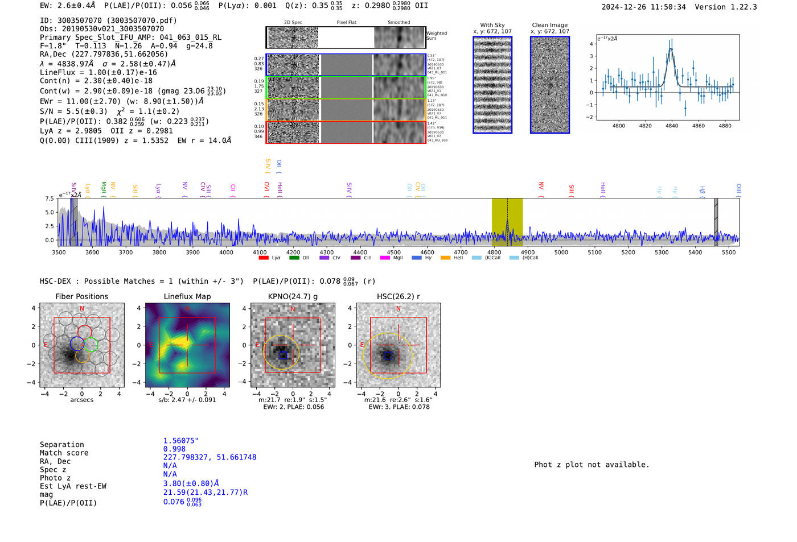
Task: Click the red Lyα legend swatch
Action: [264, 258]
